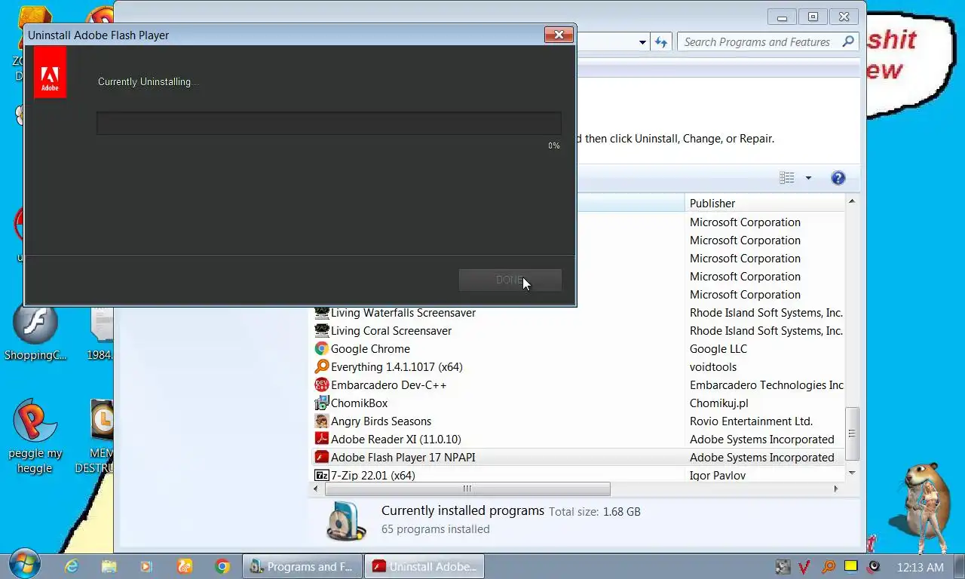965x579 pixels.
Task: Click the Living Coral Screensaver icon
Action: (322, 330)
